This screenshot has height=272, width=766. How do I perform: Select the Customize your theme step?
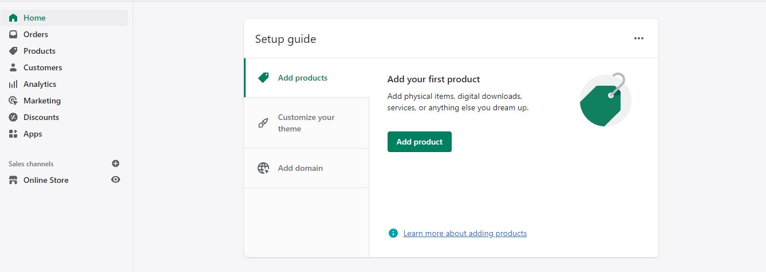click(306, 123)
